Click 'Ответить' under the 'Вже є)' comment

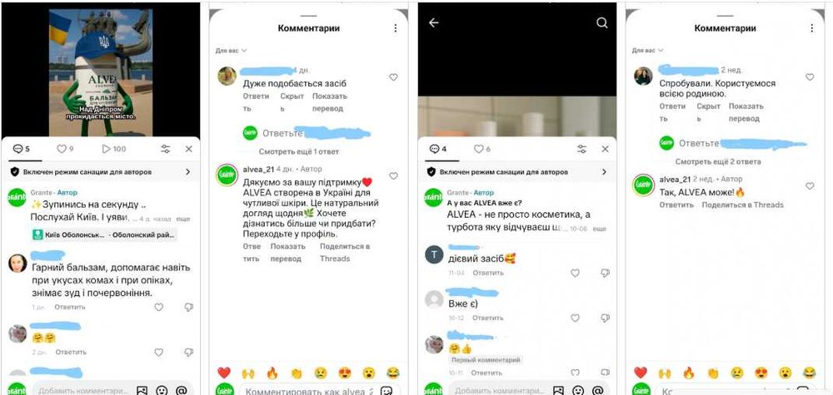coord(487,318)
